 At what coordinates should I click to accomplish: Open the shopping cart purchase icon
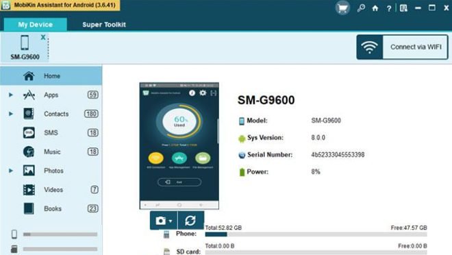(x=342, y=8)
